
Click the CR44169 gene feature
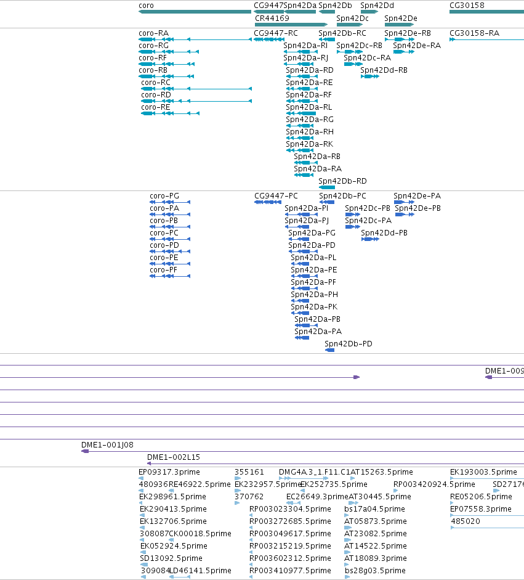(291, 25)
